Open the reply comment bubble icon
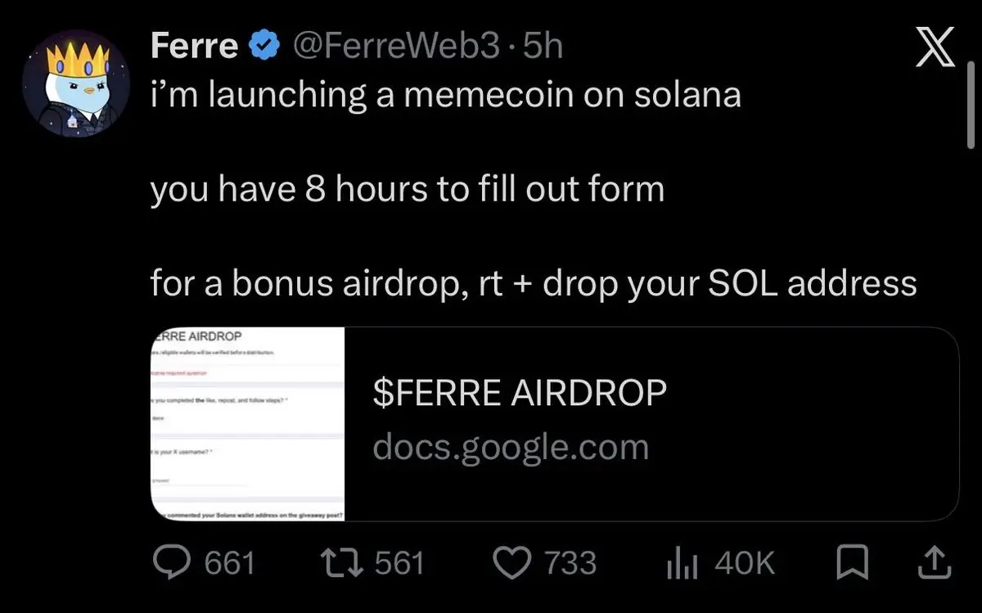Screen dimensions: 982x613 (x=173, y=562)
